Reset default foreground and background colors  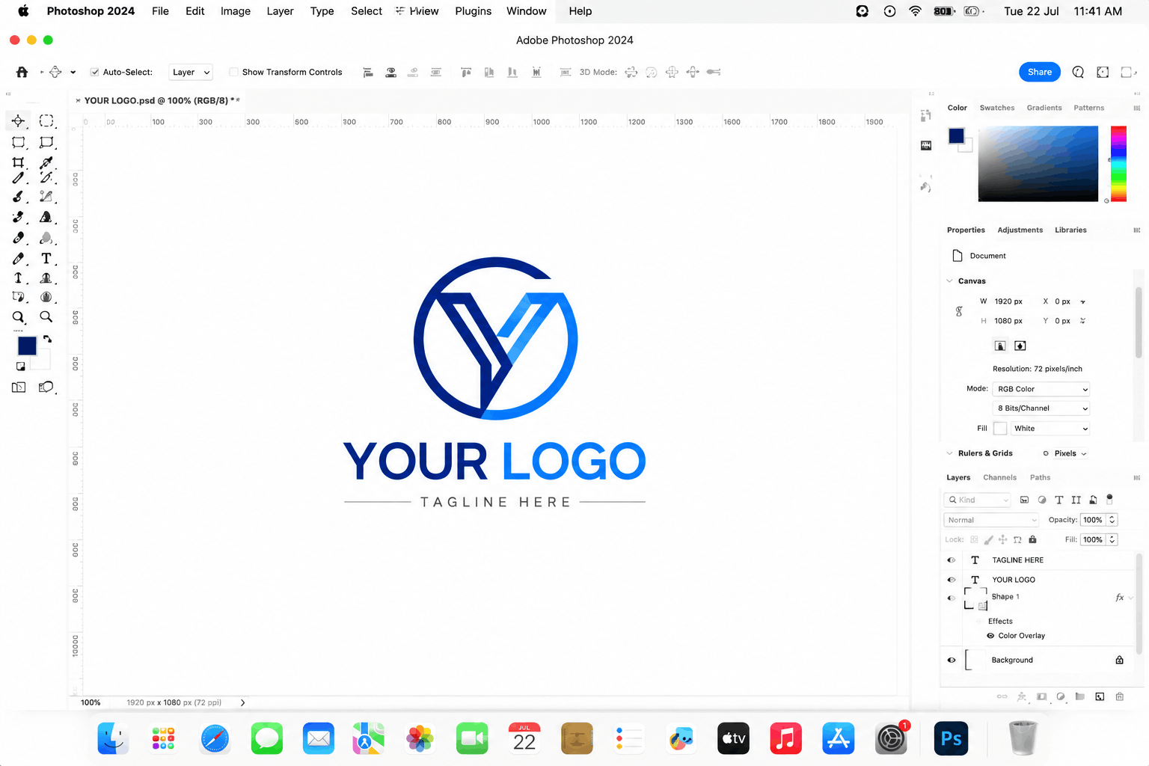click(20, 367)
